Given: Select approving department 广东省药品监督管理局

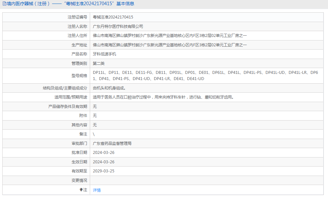Looking at the screenshot, I should (112, 143).
